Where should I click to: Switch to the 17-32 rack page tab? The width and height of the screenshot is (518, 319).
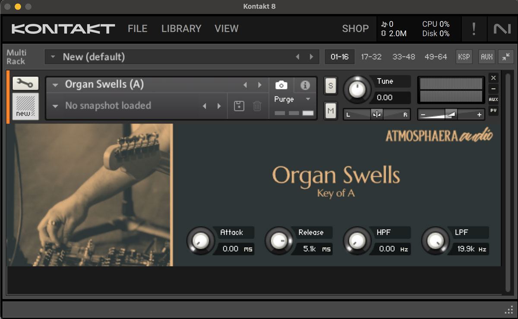click(371, 57)
